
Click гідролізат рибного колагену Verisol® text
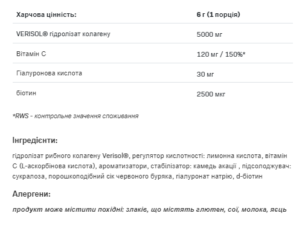[70, 156]
